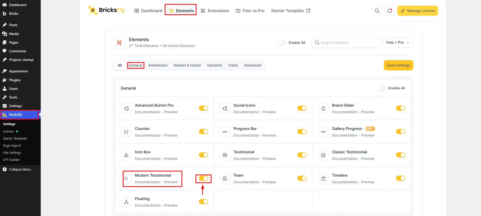
Task: Click the Floating element icon
Action: [x=126, y=202]
